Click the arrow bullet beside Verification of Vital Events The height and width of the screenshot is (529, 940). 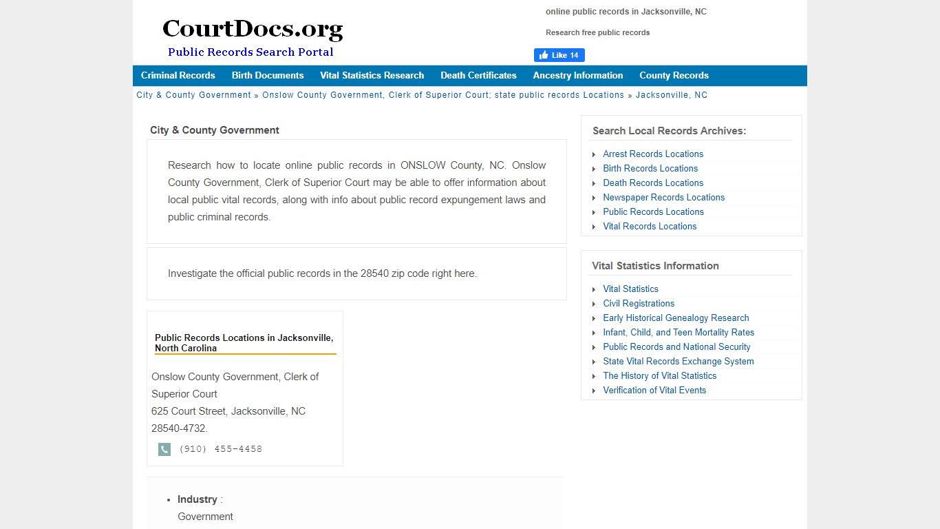pyautogui.click(x=595, y=391)
